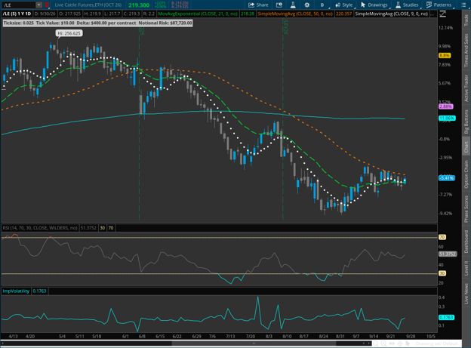Open the flask quick-study icon
The width and height of the screenshot is (471, 348).
(293, 5)
